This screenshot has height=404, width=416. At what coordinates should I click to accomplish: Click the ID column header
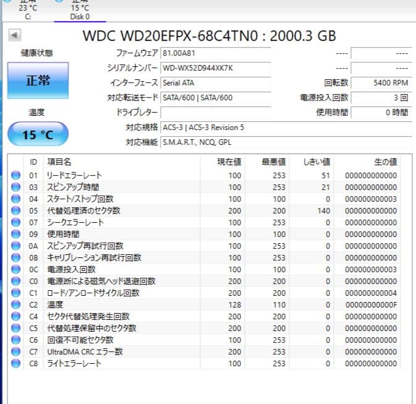(33, 161)
